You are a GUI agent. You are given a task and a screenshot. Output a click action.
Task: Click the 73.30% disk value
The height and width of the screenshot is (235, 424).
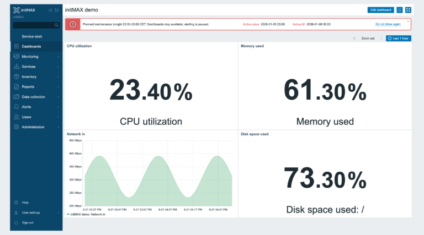point(325,178)
